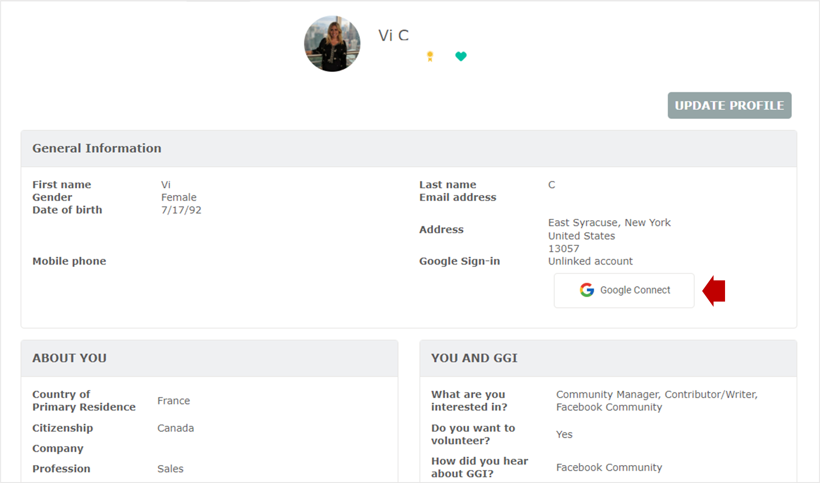The height and width of the screenshot is (483, 820).
Task: Open the profile photo of Vi C
Action: pos(332,44)
